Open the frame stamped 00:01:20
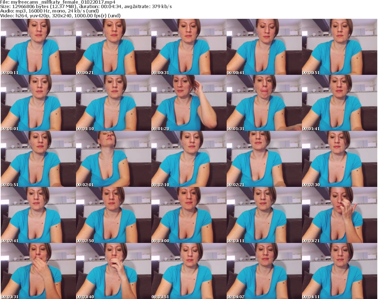378x299 pixels. [x=189, y=103]
